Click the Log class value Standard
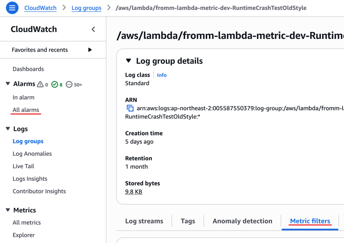 tap(137, 83)
